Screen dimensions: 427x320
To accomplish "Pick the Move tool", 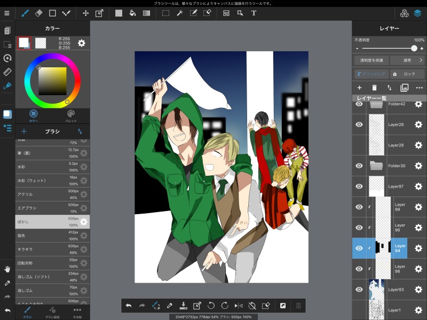I will pyautogui.click(x=85, y=13).
